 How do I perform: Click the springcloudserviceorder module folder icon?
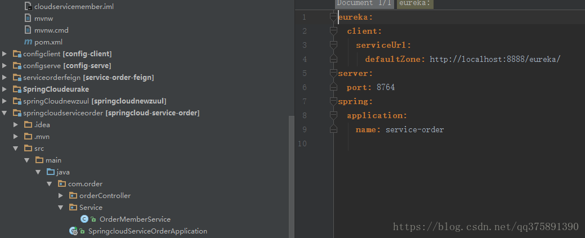point(17,113)
